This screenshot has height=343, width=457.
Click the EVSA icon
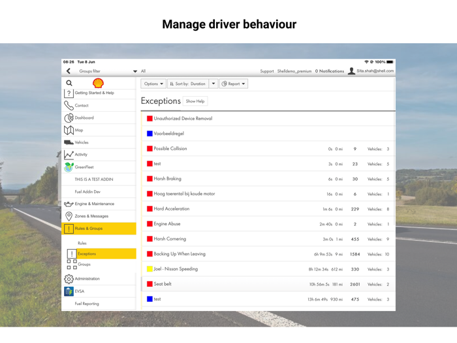pos(69,291)
